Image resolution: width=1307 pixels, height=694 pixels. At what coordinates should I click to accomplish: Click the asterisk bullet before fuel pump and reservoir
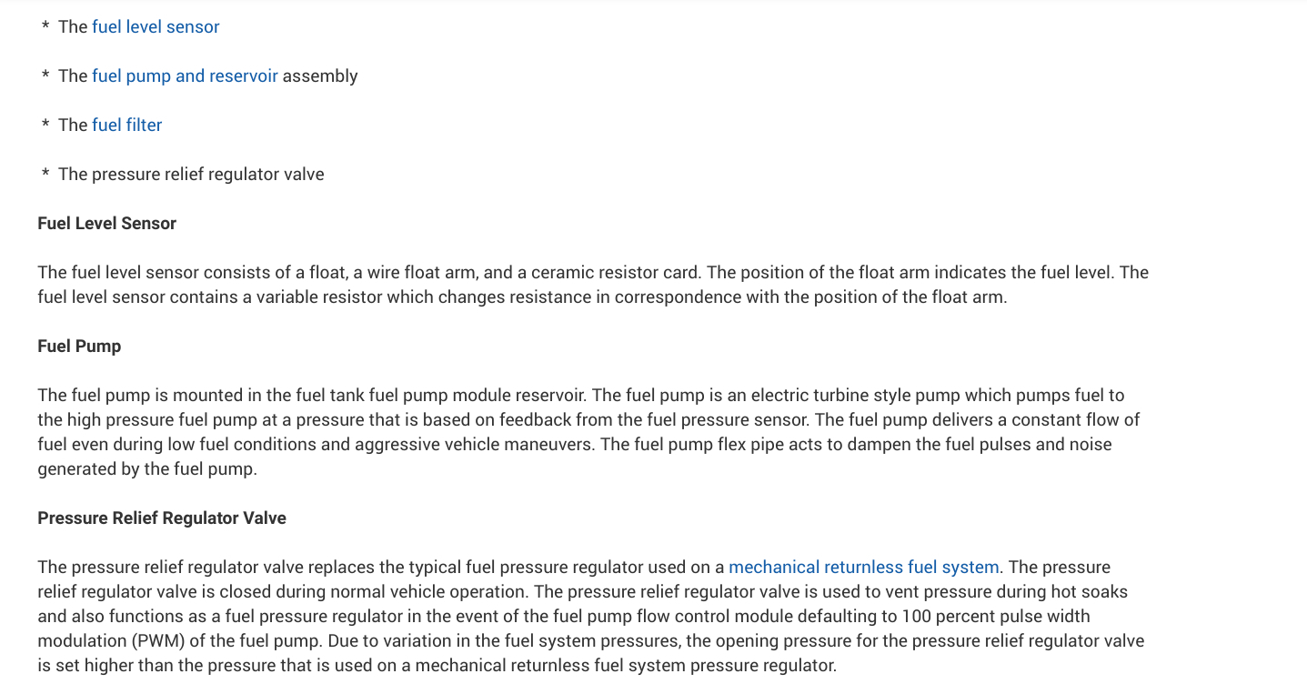(x=45, y=77)
